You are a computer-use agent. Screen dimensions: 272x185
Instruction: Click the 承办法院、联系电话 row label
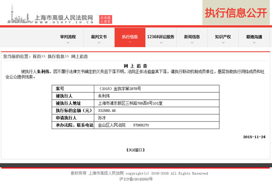click(x=74, y=125)
